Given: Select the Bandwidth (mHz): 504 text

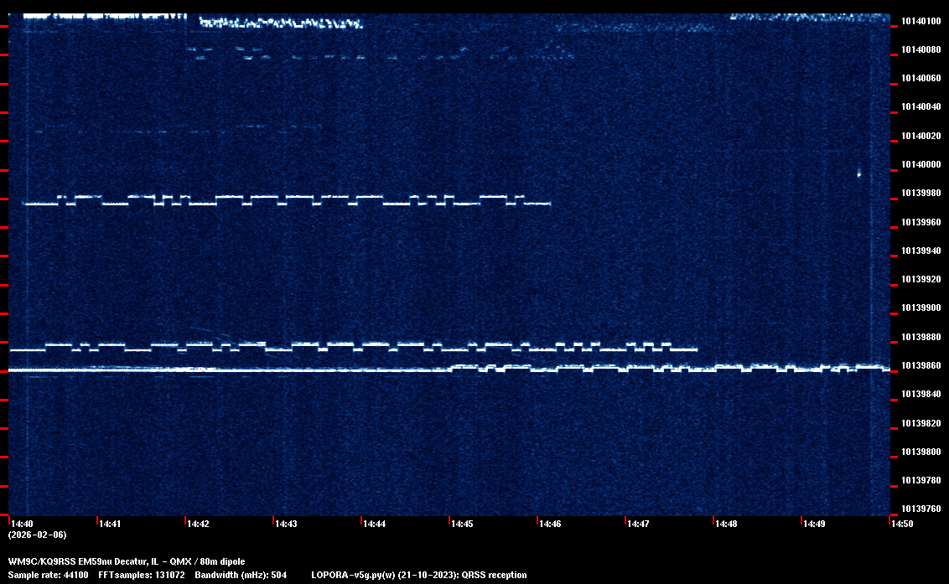Looking at the screenshot, I should click(241, 575).
